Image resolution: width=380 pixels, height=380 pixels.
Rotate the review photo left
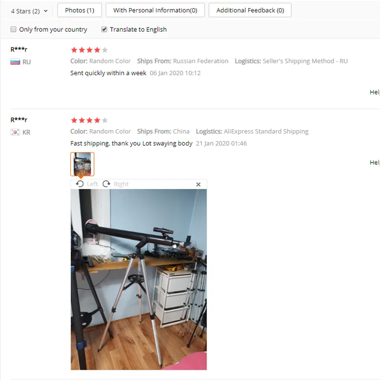[x=80, y=184]
